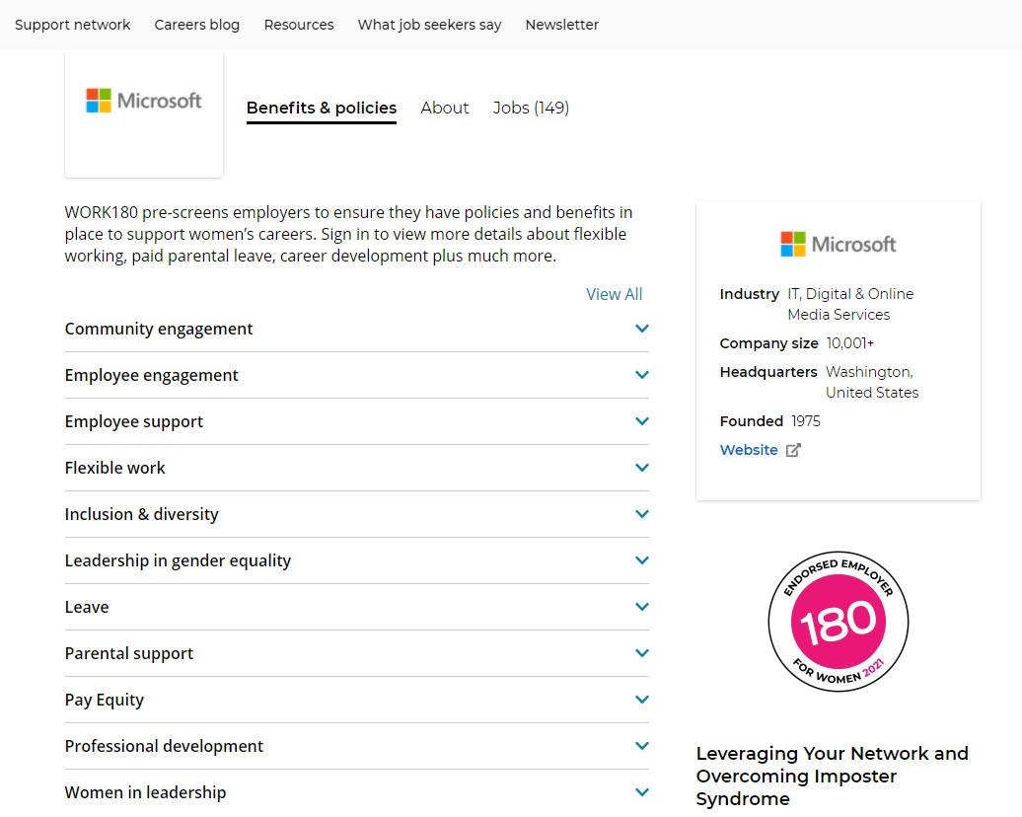Click the Professional development row title
Viewport: 1022px width, 817px height.
[164, 746]
